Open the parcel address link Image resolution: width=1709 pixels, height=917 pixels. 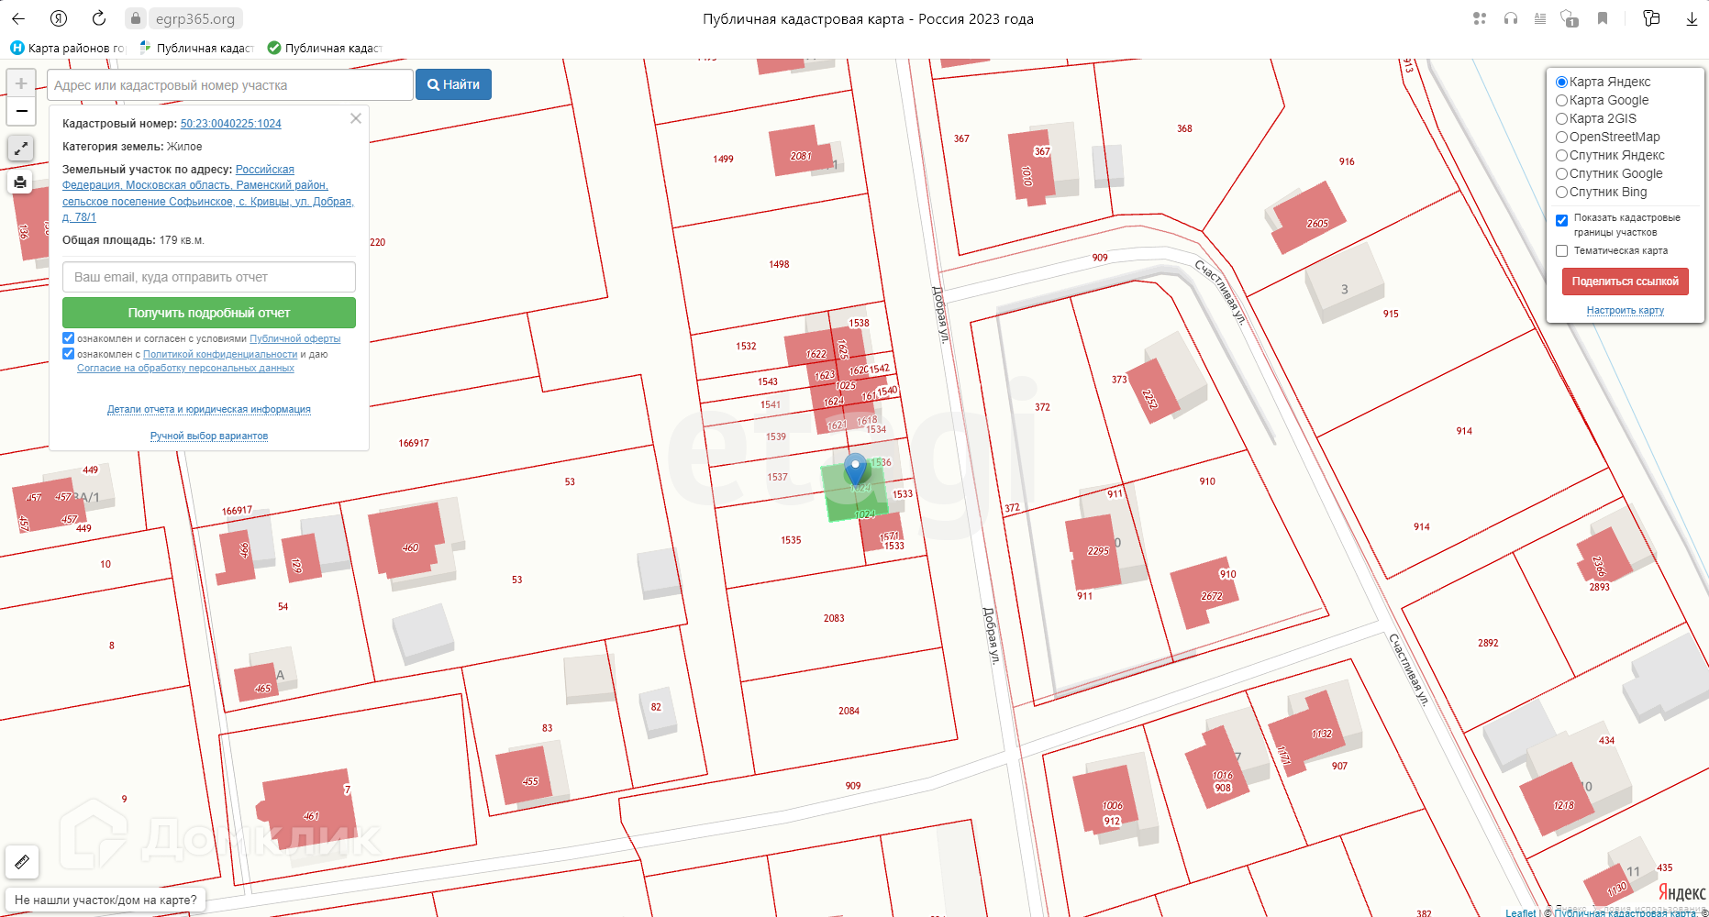208,193
